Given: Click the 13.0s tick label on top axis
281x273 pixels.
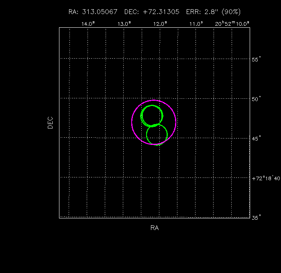Looking at the screenshot, I should pyautogui.click(x=124, y=24).
